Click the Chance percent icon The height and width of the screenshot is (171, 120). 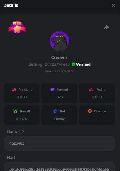90,111
